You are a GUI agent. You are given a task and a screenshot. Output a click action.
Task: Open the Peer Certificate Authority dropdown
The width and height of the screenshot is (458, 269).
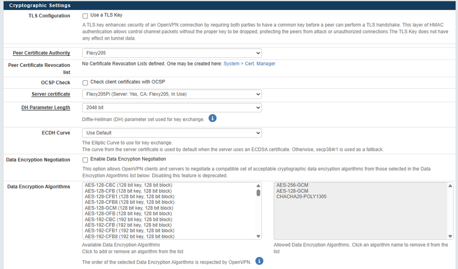pyautogui.click(x=172, y=53)
